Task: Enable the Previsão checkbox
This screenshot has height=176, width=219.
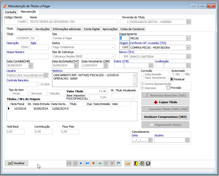Action: click(x=168, y=88)
